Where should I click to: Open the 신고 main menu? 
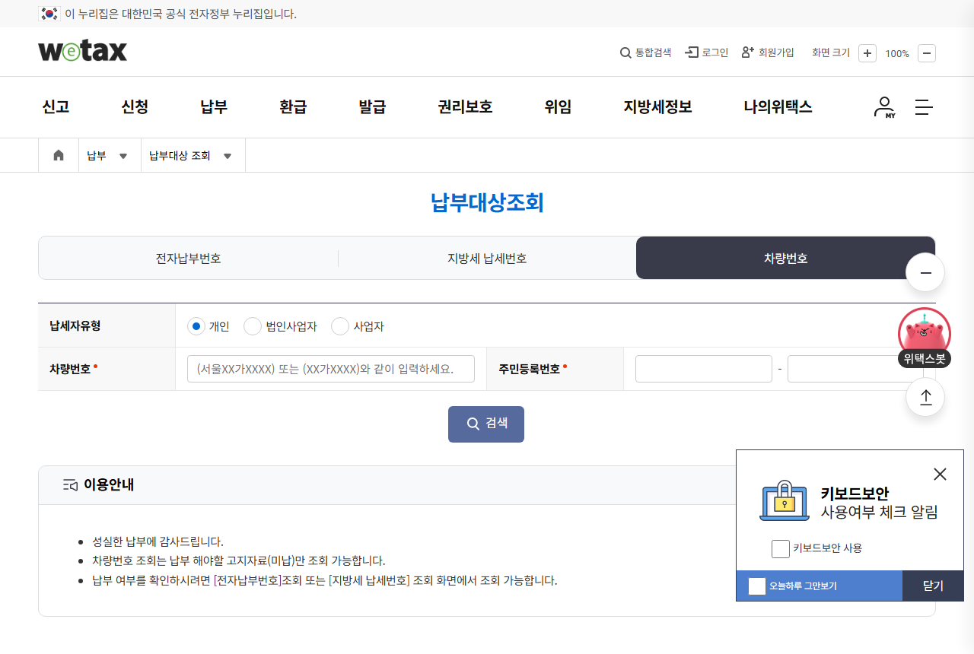point(56,107)
